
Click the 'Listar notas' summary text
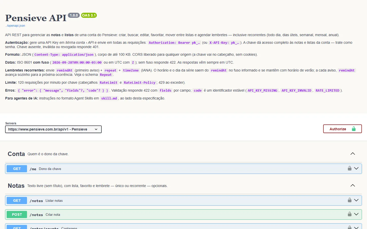point(54,201)
